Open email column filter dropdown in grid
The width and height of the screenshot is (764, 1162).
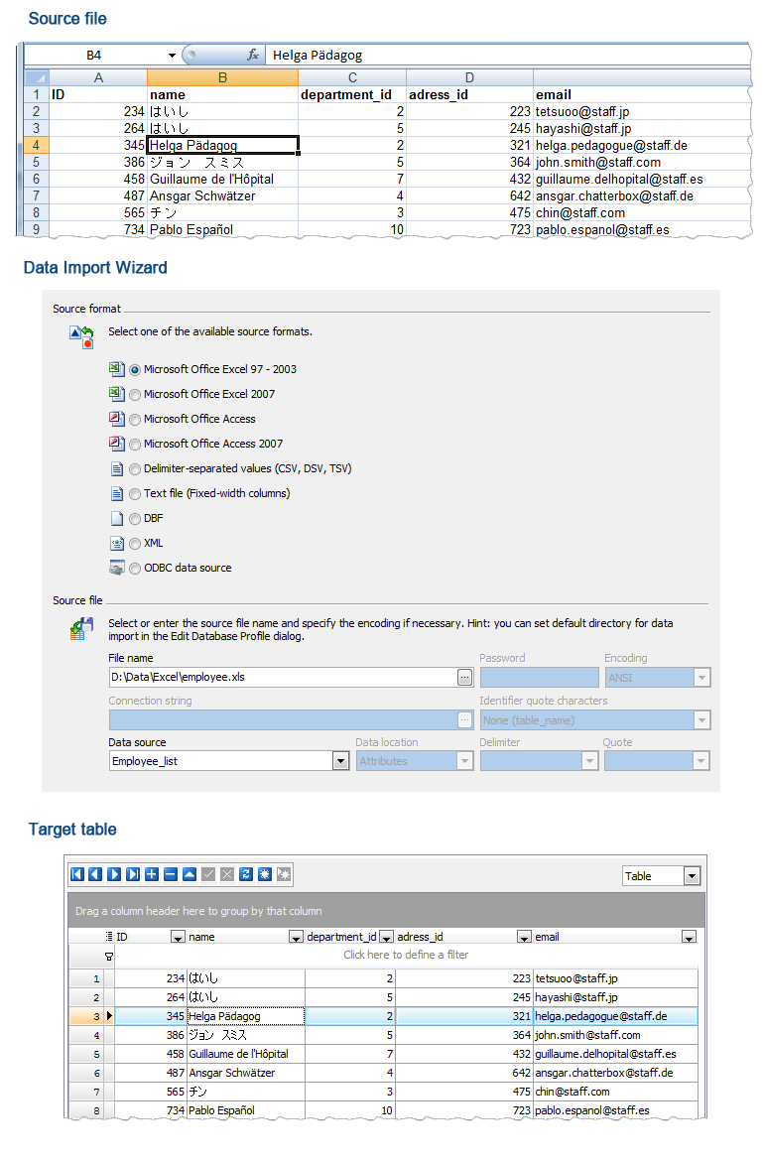pyautogui.click(x=689, y=937)
